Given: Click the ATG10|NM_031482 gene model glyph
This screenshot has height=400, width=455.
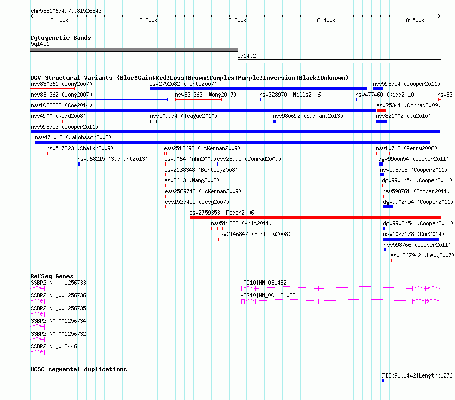Looking at the screenshot, I should [x=340, y=288].
